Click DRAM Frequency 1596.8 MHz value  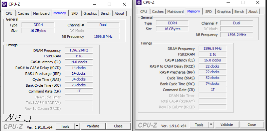212,49
